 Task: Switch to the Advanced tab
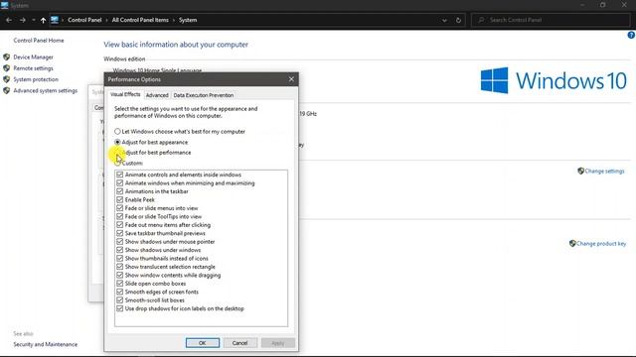coord(157,95)
